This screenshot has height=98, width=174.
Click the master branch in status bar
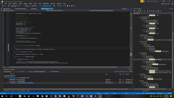pyautogui.click(x=160, y=93)
